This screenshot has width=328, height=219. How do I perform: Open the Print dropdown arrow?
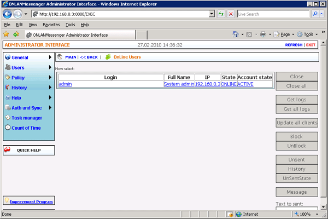[270, 34]
